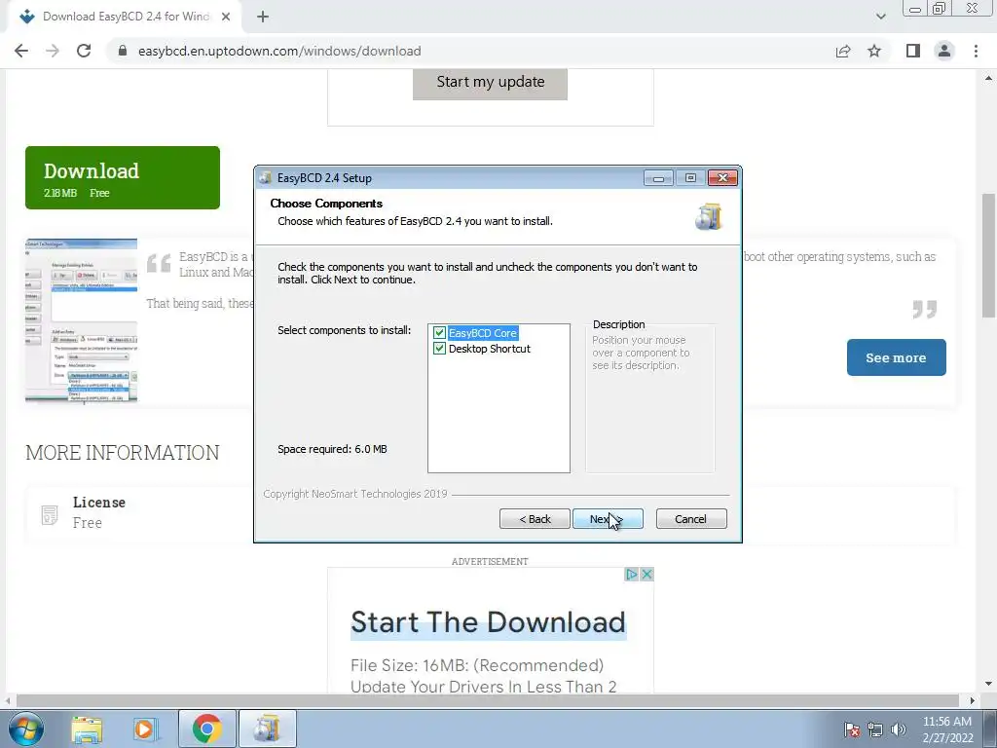Image resolution: width=997 pixels, height=748 pixels.
Task: Open the Chrome side panel
Action: pyautogui.click(x=913, y=51)
